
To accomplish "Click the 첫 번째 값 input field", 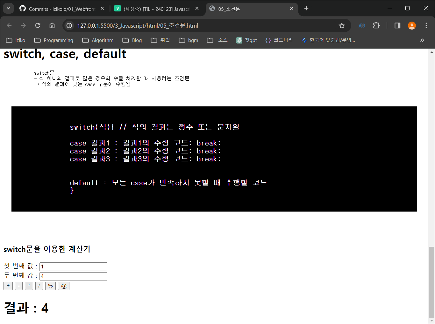I will coord(73,267).
